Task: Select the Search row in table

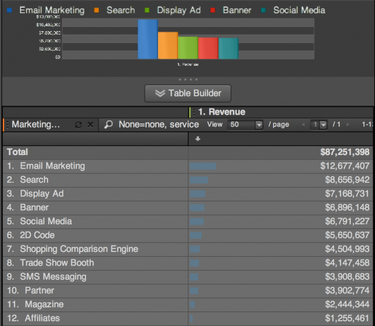Action: pos(187,180)
